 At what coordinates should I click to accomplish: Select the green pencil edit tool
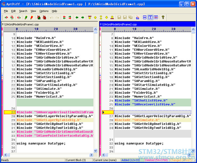[26, 17]
